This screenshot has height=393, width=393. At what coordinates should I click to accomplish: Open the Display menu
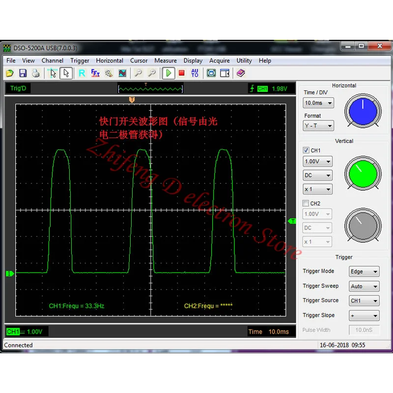tap(193, 60)
